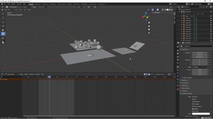Select the Measure tool
213x119 pixels.
3,42
